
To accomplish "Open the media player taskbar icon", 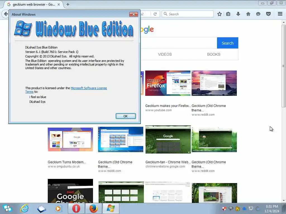I will click(58, 208).
